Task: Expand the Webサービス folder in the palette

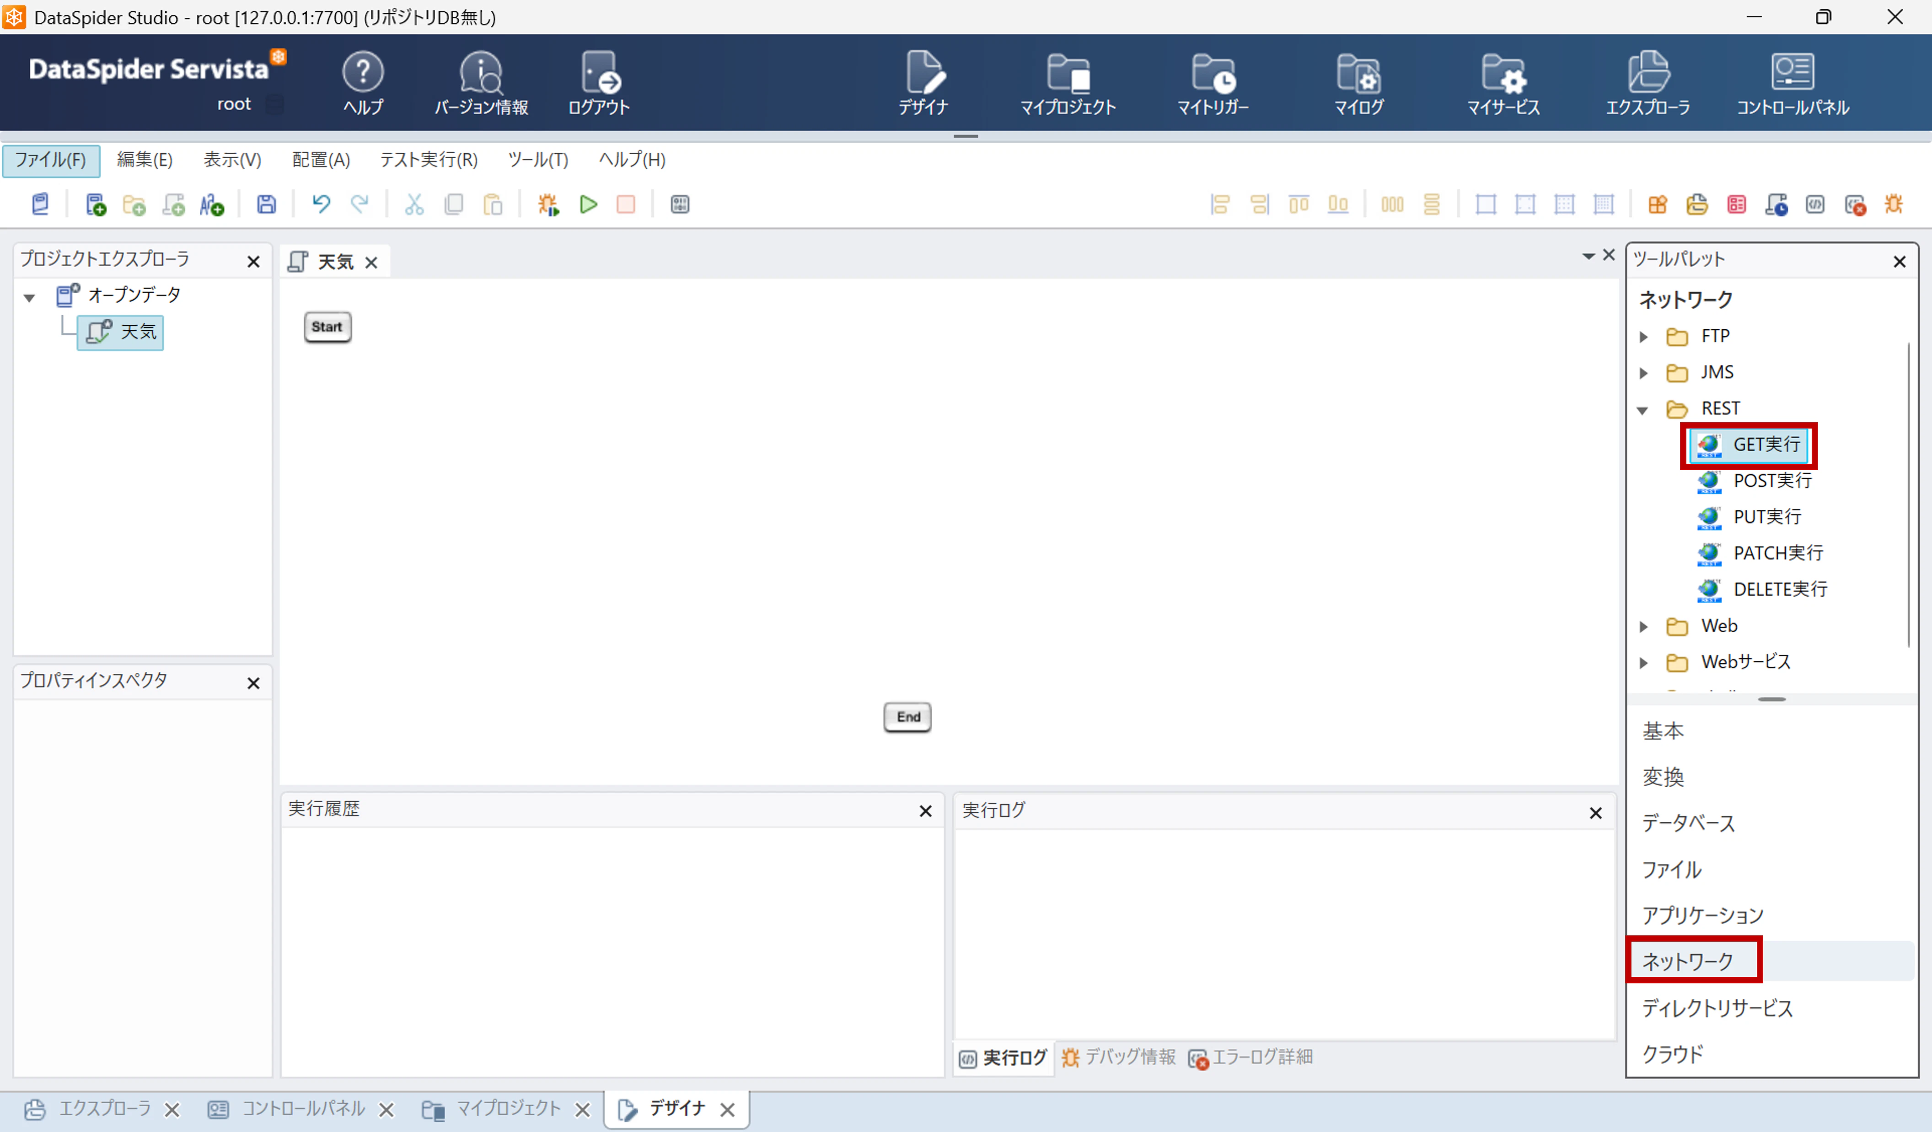Action: pyautogui.click(x=1643, y=662)
